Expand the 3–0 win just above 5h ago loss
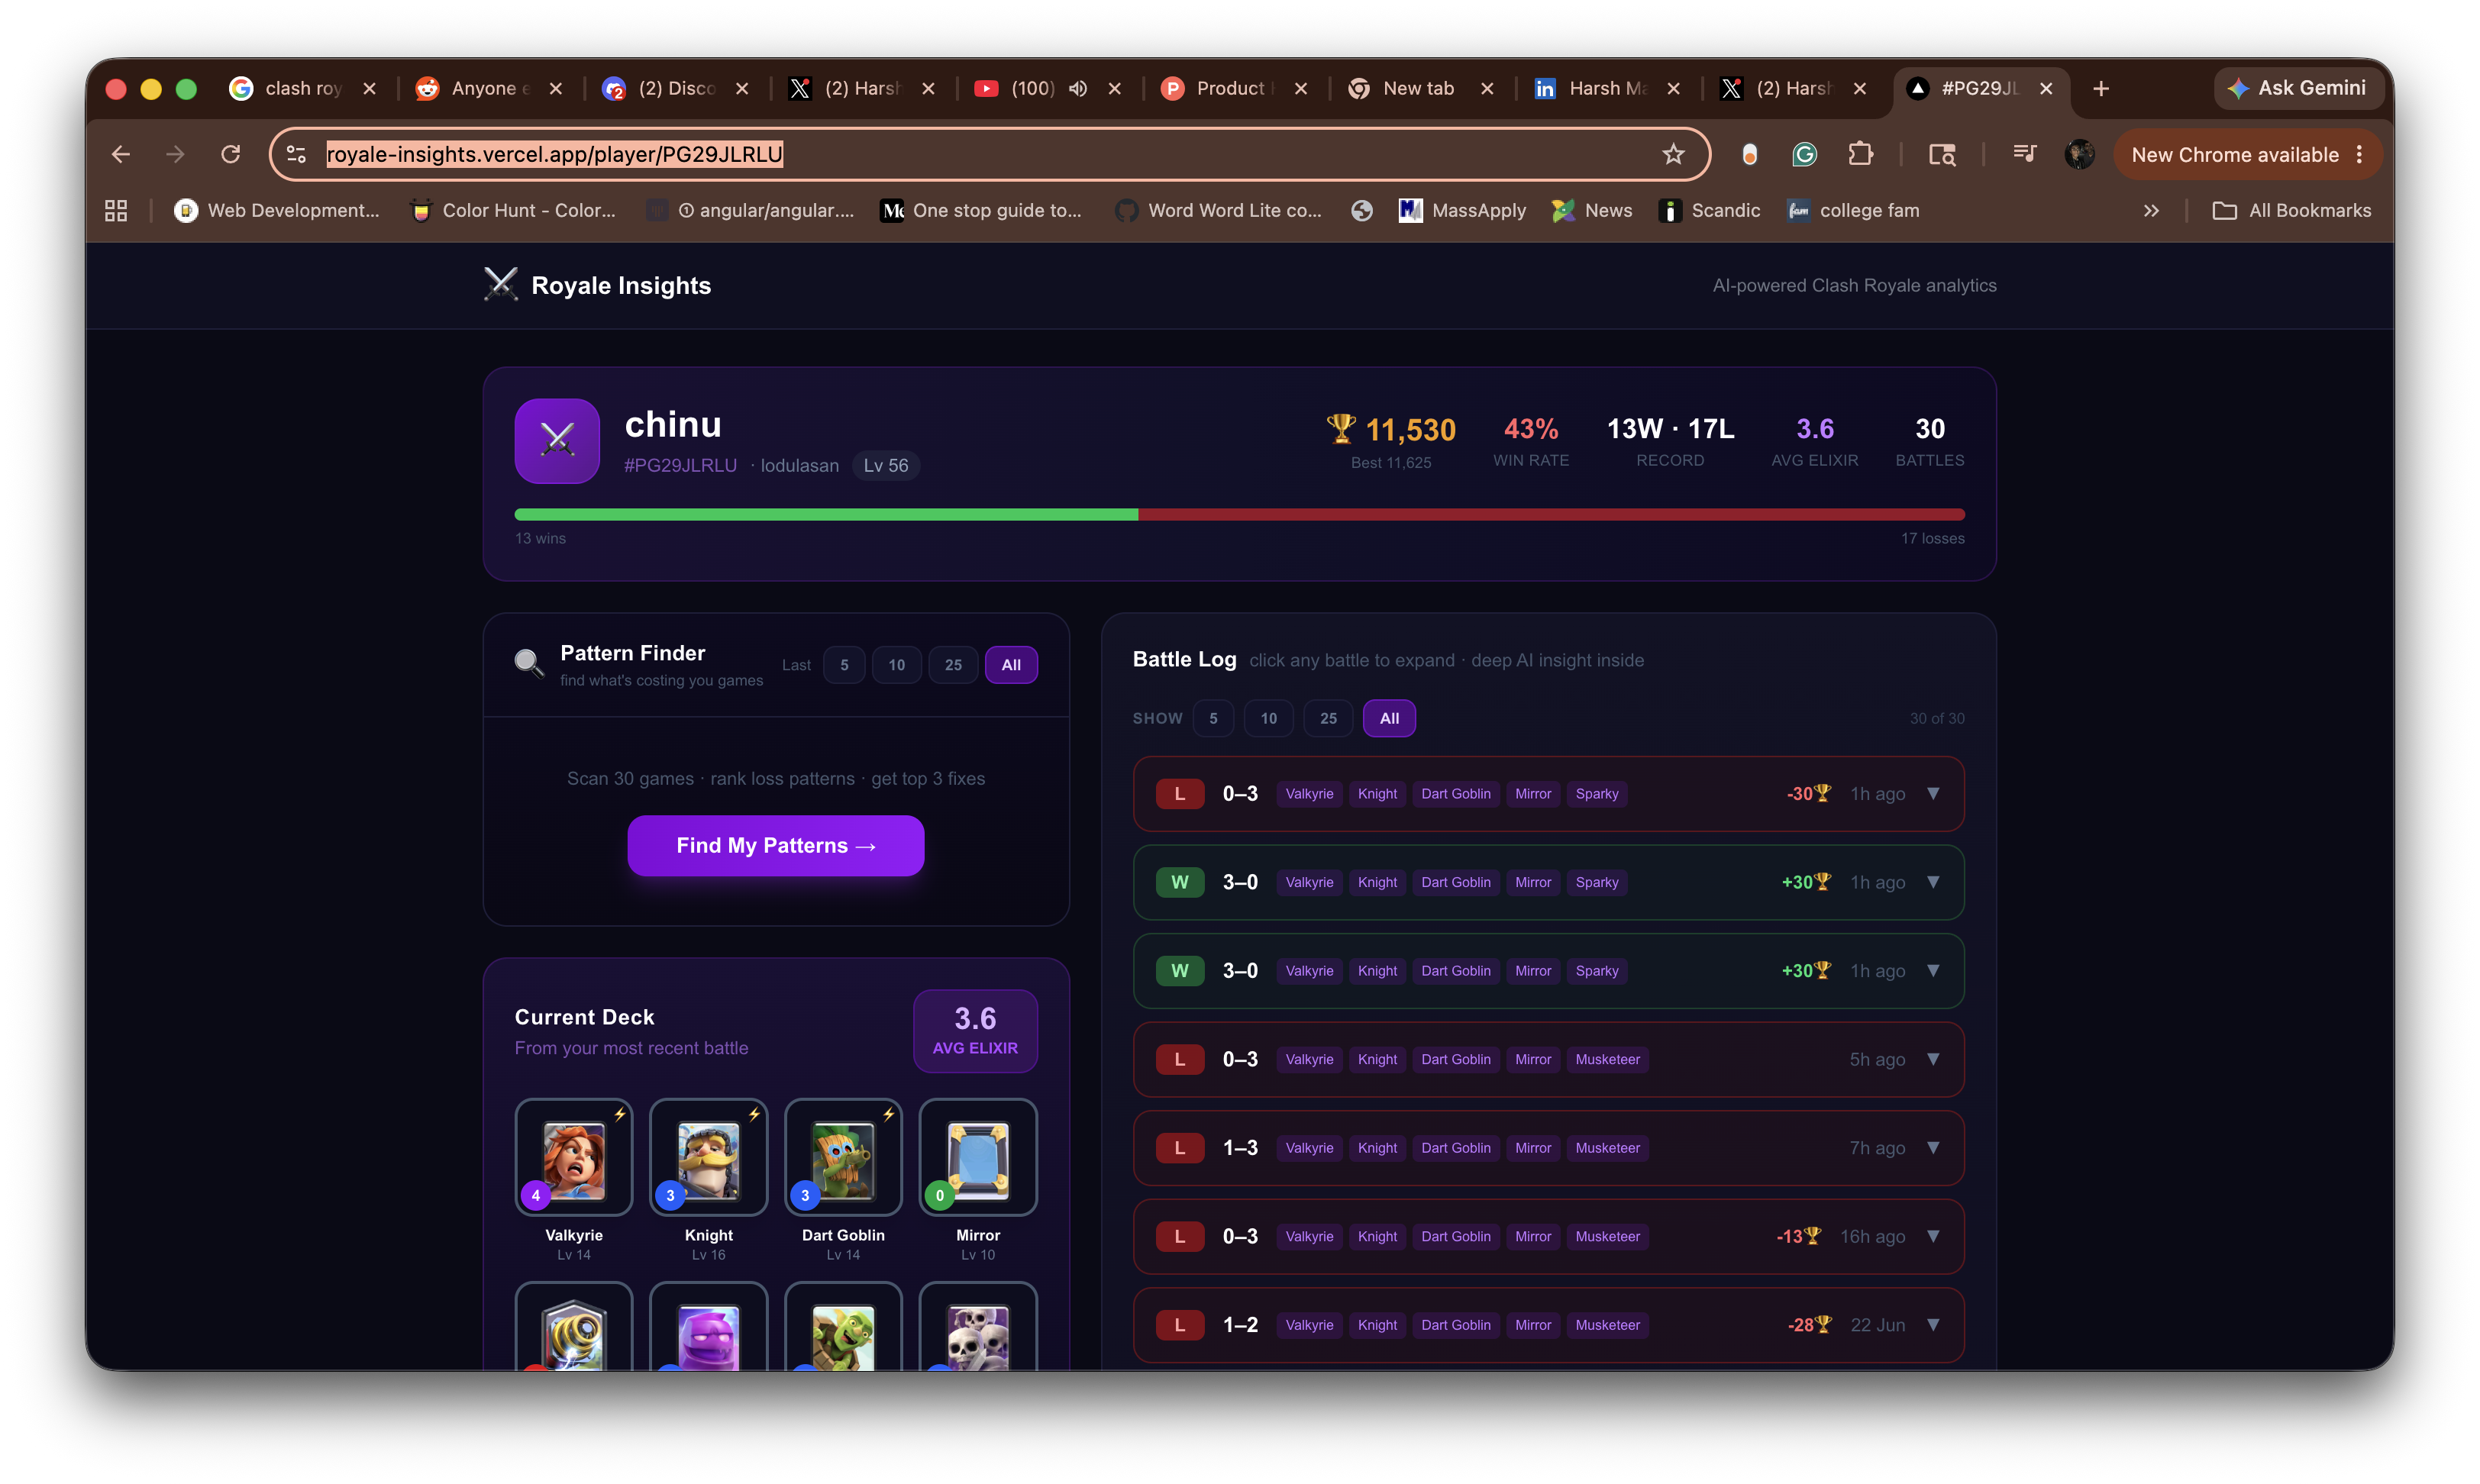The height and width of the screenshot is (1484, 2480). [x=1548, y=970]
